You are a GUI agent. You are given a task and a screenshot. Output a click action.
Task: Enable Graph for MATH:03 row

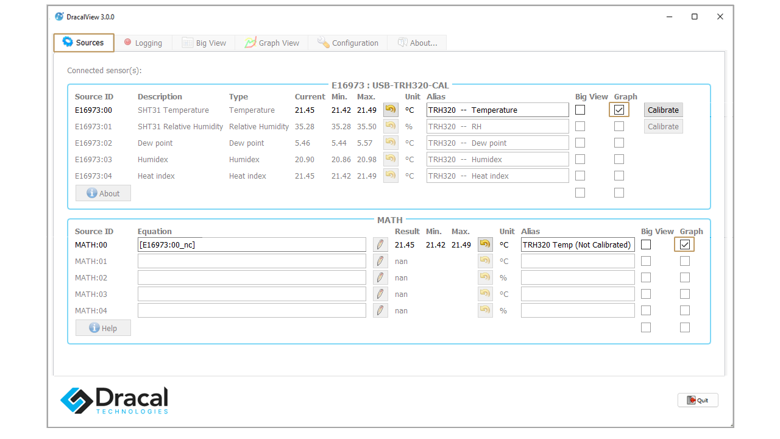tap(685, 294)
